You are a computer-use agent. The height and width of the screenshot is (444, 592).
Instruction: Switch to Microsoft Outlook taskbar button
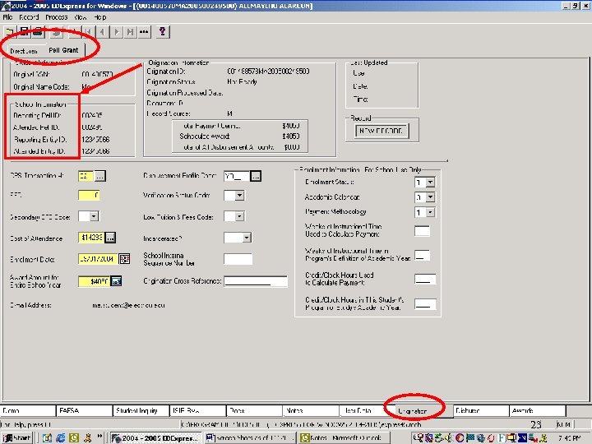[345, 438]
